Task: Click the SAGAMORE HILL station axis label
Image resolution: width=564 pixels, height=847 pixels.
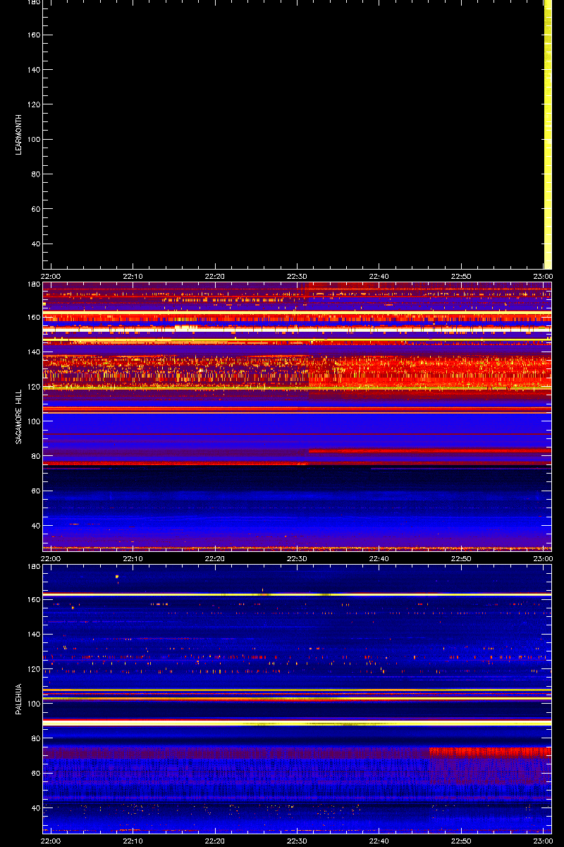Action: [x=20, y=416]
